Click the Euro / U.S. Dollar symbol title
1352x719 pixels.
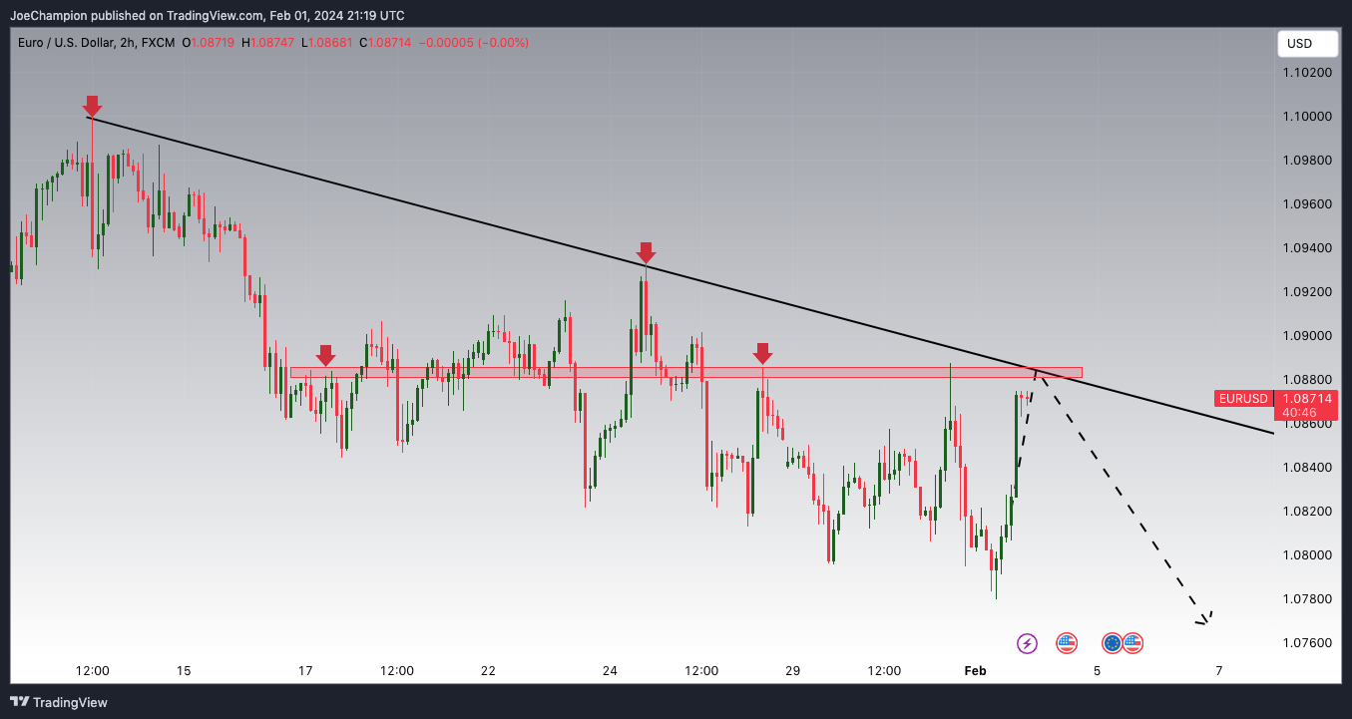coord(66,43)
